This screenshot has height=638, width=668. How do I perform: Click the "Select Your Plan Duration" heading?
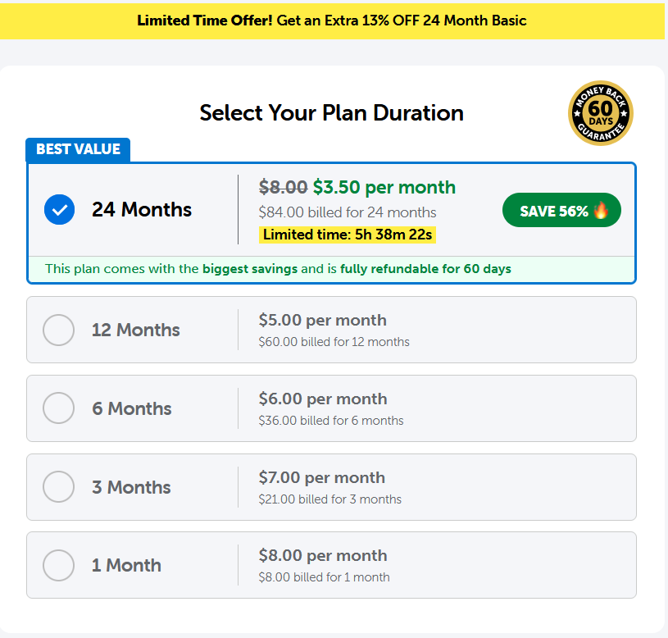331,112
